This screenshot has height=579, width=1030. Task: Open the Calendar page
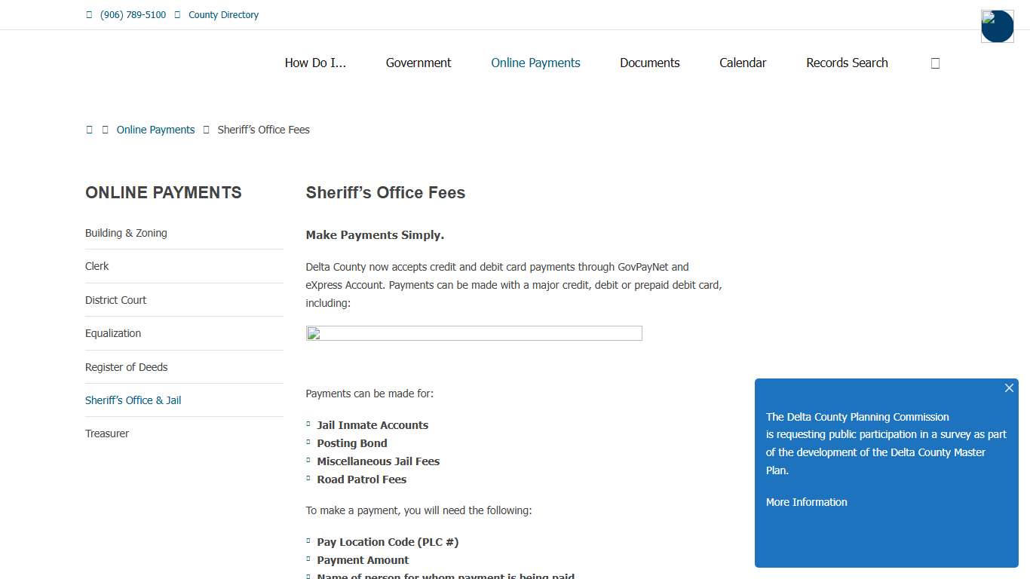click(x=743, y=63)
